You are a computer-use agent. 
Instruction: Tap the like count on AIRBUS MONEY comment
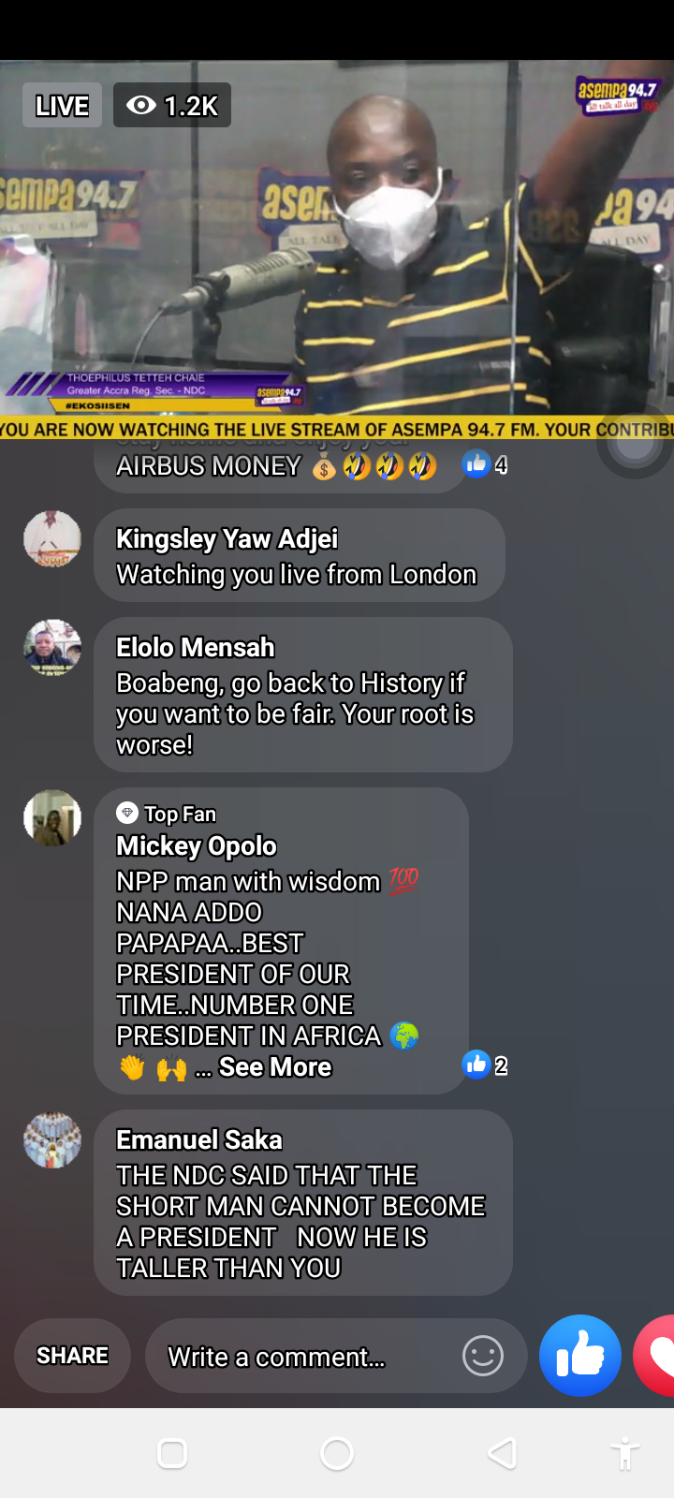486,464
